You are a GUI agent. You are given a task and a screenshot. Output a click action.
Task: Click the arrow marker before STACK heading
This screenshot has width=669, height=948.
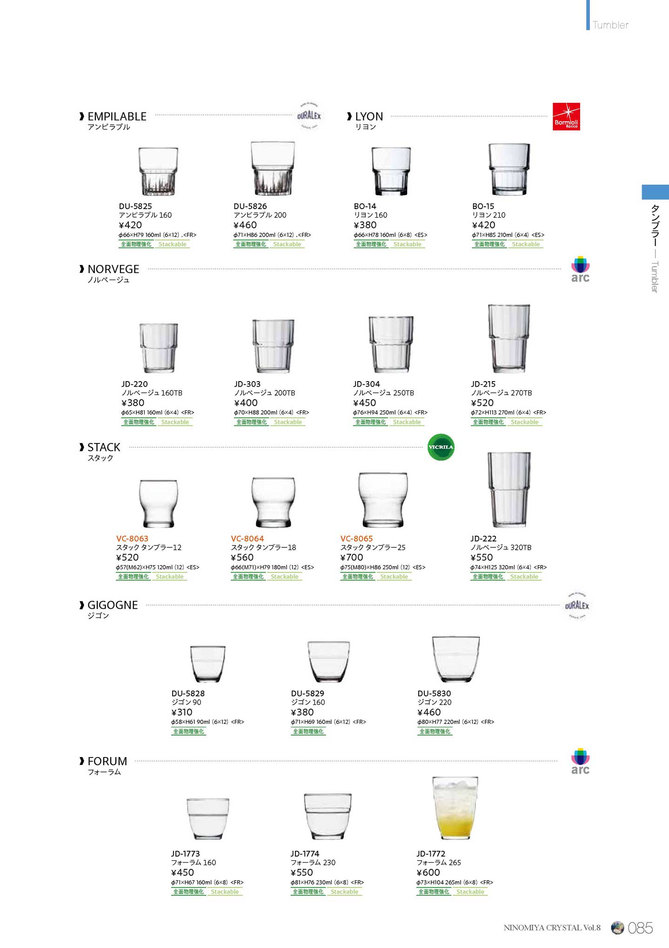[82, 447]
